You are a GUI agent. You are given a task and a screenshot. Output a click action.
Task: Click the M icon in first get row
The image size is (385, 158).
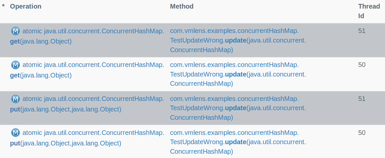tap(16, 31)
